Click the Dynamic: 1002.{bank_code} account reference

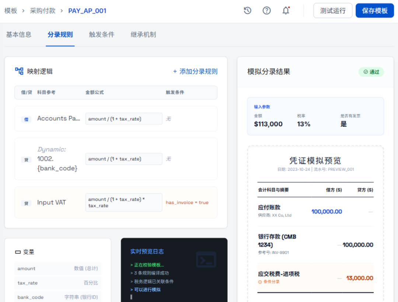coord(57,159)
